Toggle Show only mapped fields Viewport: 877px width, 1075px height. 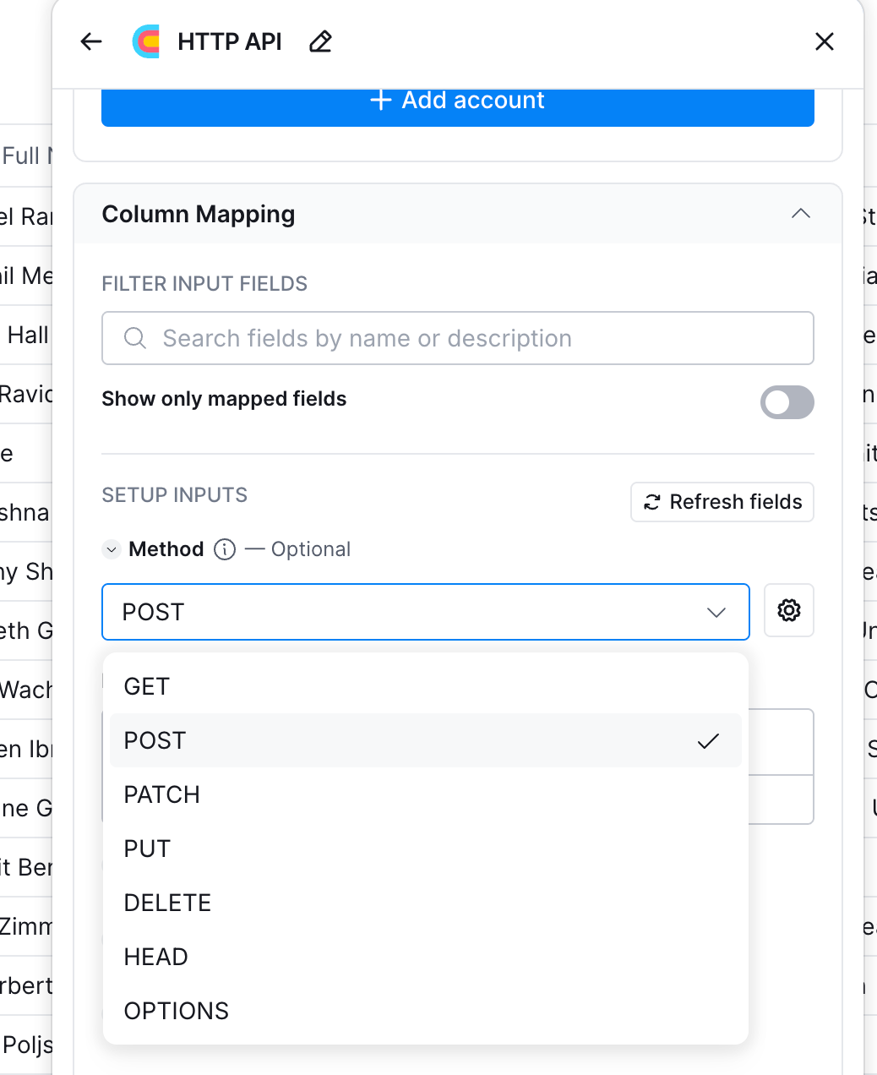coord(787,402)
